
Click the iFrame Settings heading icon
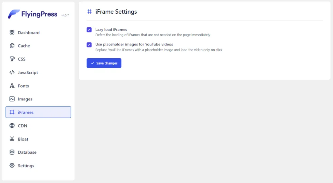(x=89, y=12)
